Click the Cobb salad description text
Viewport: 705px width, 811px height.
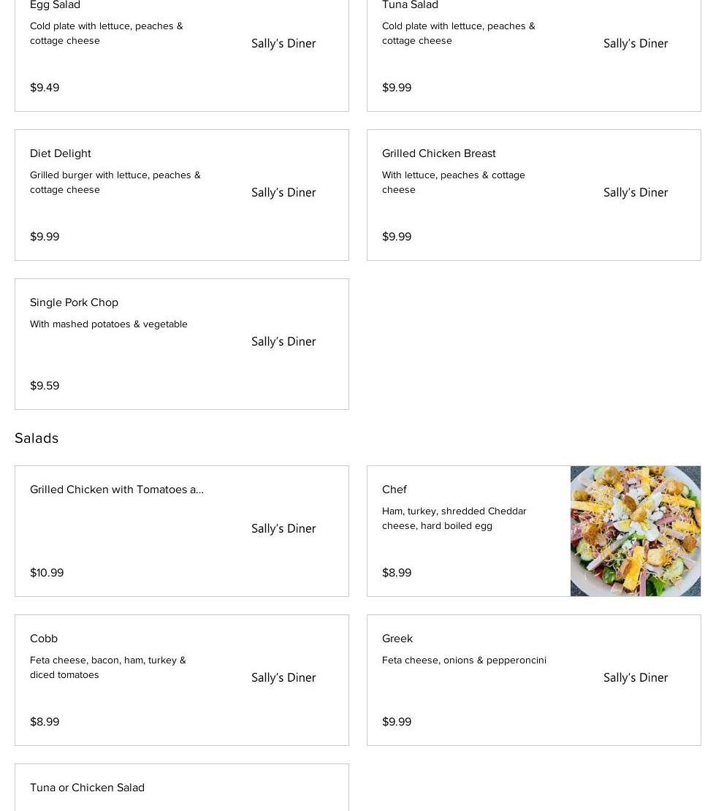tap(108, 667)
